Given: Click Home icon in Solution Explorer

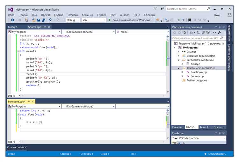Looking at the screenshot, I should click(x=184, y=32).
